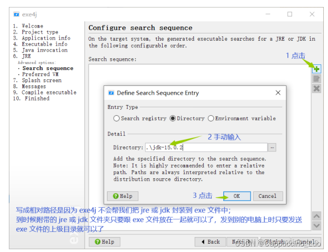The image size is (328, 252).
Task: Click the gray X remove entry icon
Action: click(x=316, y=89)
